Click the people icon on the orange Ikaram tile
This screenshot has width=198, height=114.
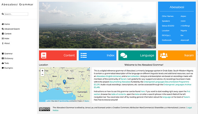tap(164, 55)
